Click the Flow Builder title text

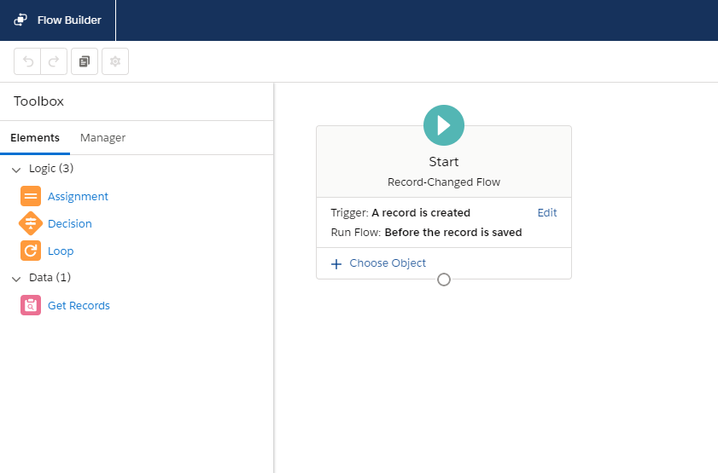click(69, 20)
